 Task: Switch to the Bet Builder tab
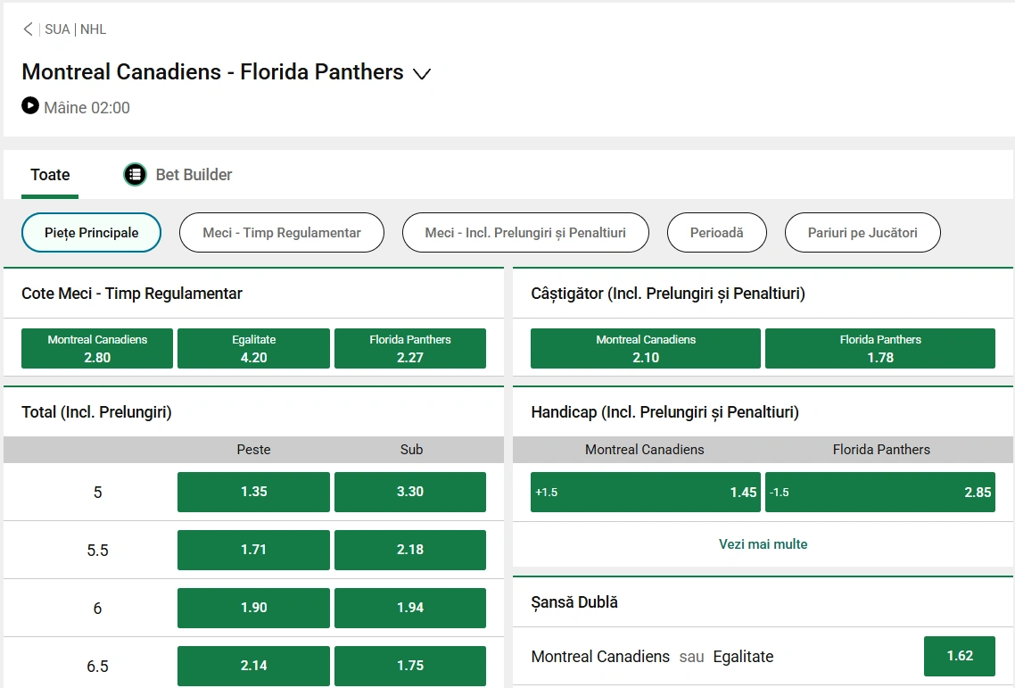click(193, 174)
